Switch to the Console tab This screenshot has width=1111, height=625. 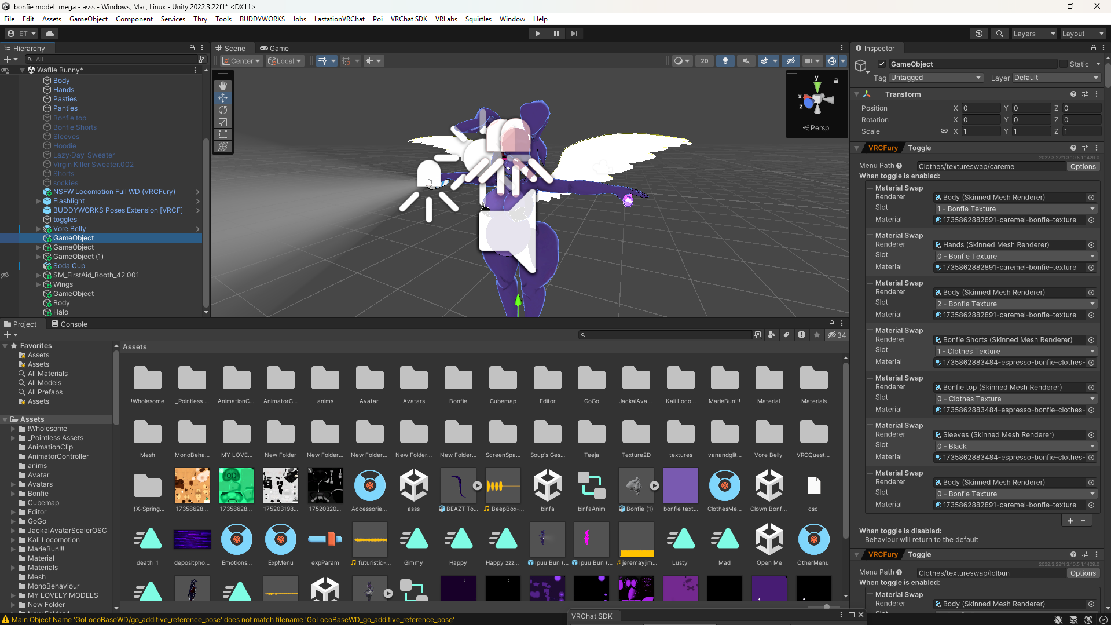[69, 324]
